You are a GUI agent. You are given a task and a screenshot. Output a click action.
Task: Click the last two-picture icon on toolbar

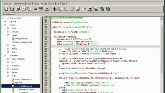click(108, 9)
